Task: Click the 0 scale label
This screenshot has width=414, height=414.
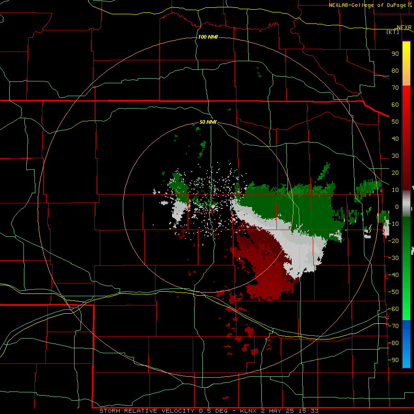Action: [x=397, y=207]
